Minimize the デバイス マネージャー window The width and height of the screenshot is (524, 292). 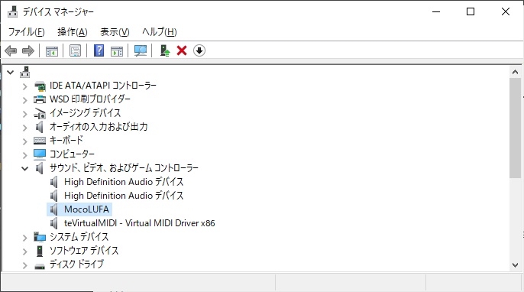pyautogui.click(x=435, y=11)
